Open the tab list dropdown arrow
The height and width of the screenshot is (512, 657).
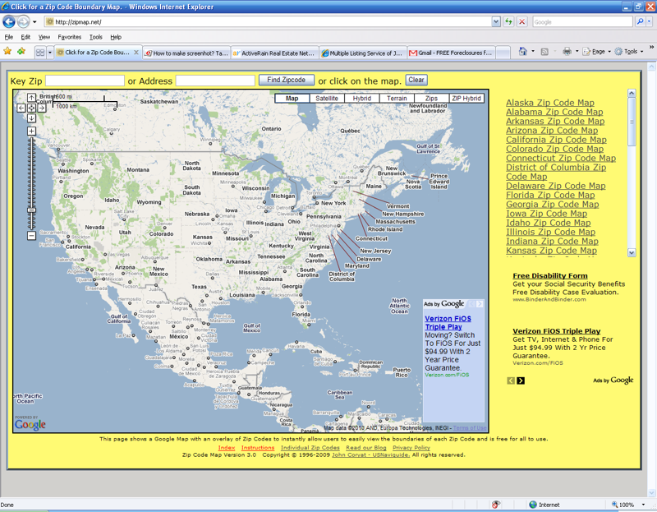click(50, 53)
